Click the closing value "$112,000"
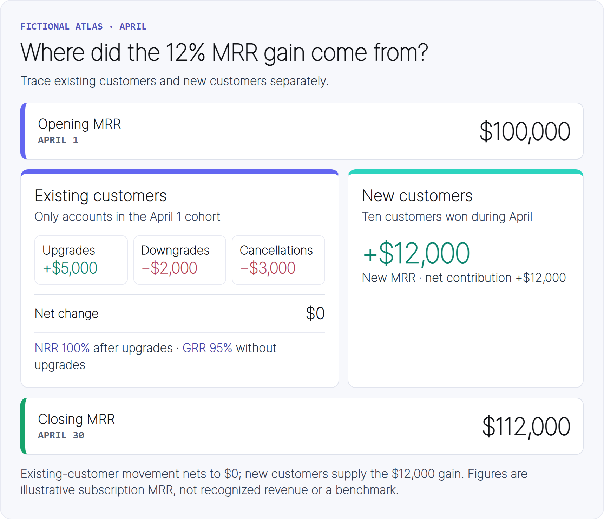This screenshot has width=604, height=520. (526, 427)
